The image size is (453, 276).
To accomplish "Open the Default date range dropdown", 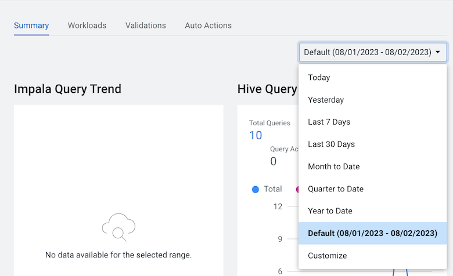I will tap(373, 52).
